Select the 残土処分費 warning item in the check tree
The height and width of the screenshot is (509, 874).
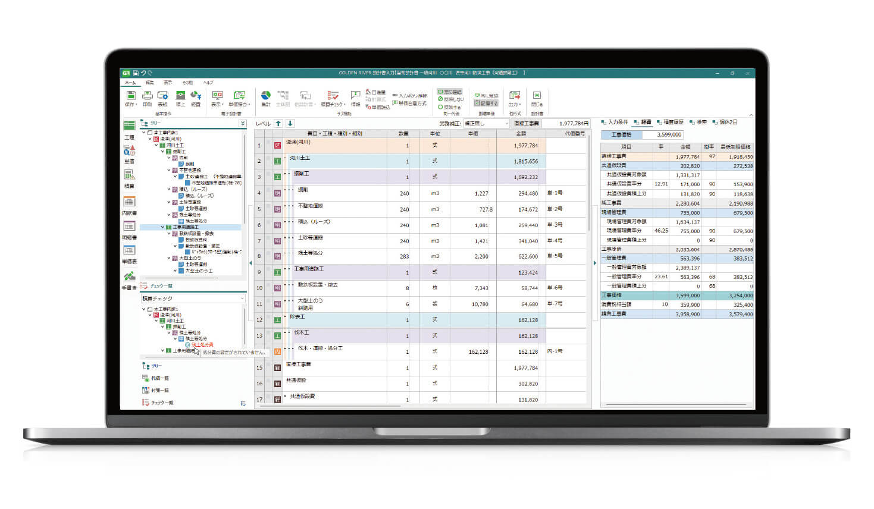[199, 345]
